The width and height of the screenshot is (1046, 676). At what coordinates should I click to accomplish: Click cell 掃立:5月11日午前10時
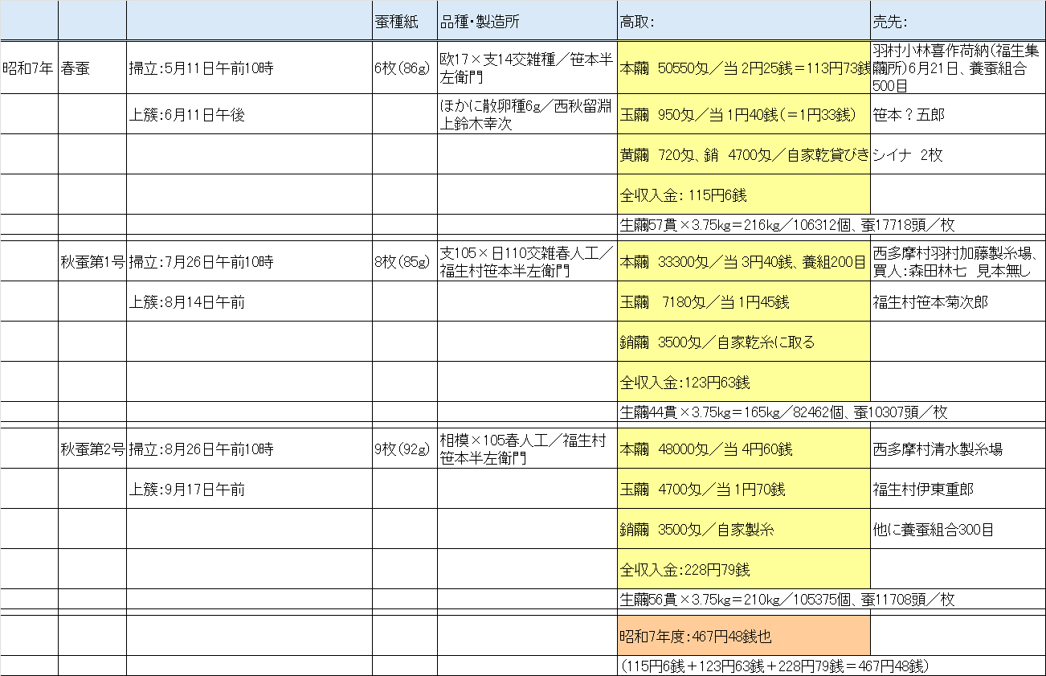(249, 68)
